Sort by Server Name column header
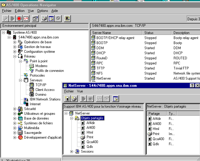This screenshot has width=200, height=161. [116, 33]
